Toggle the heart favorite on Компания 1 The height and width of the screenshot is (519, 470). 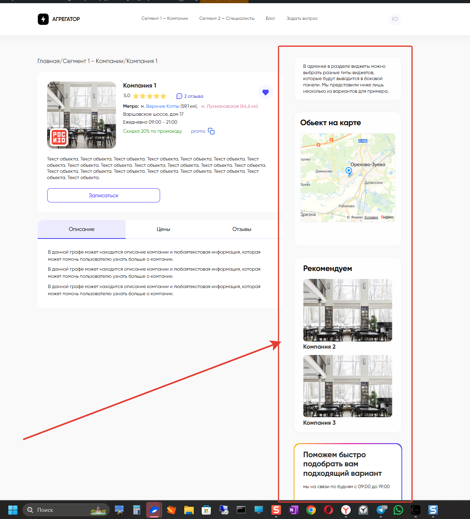pyautogui.click(x=265, y=92)
